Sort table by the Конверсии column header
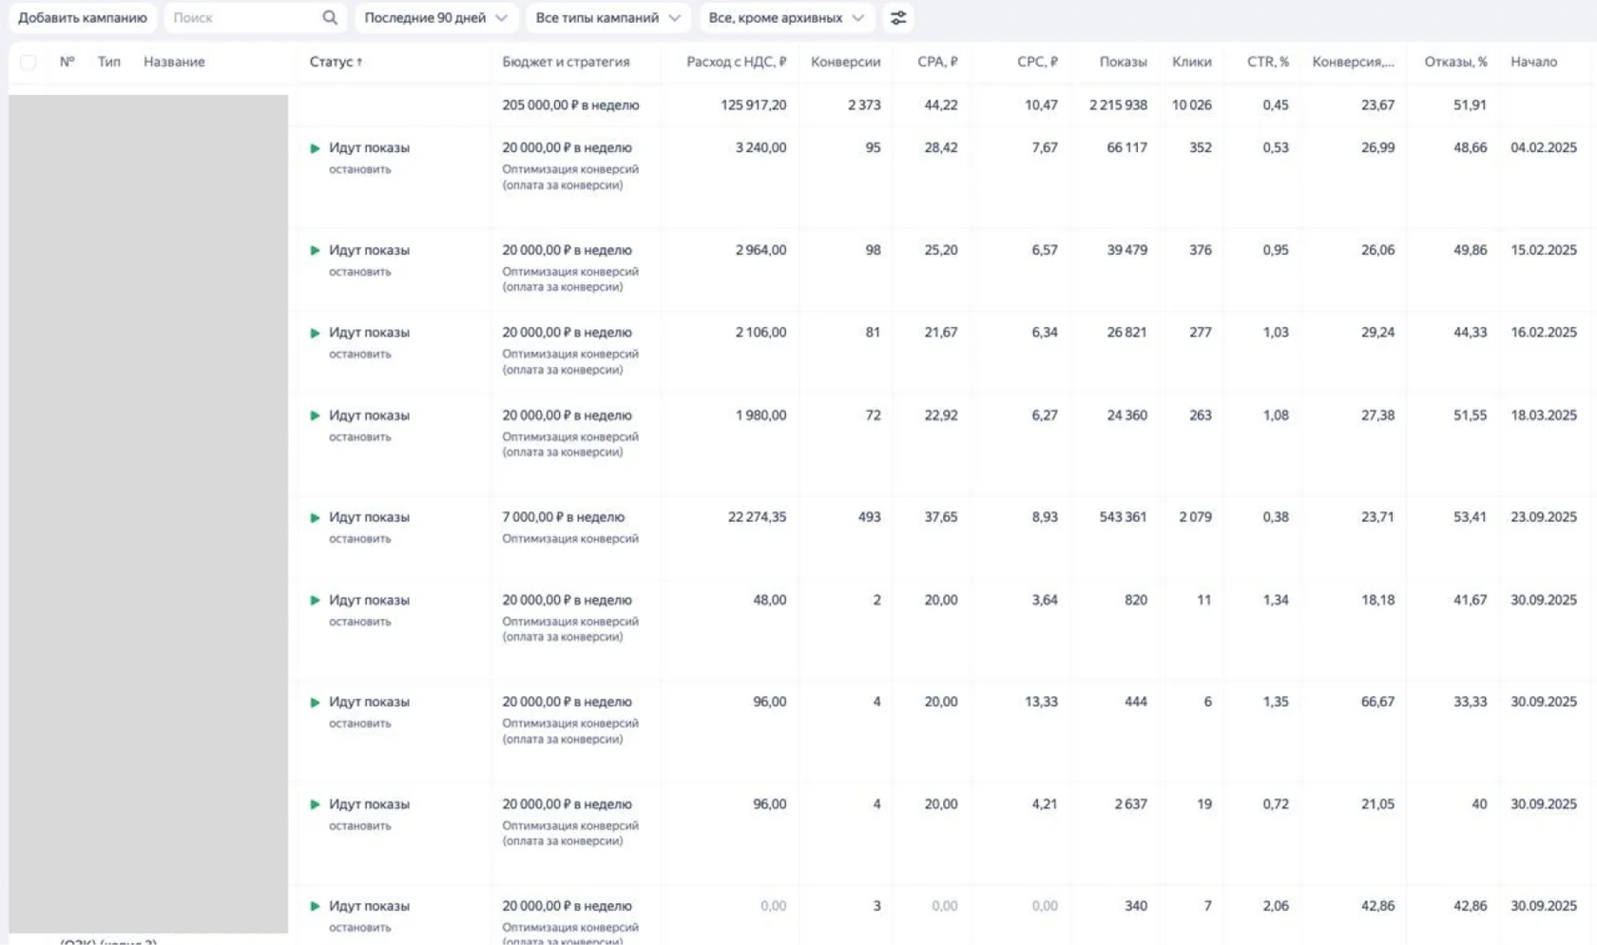The height and width of the screenshot is (945, 1597). point(845,62)
